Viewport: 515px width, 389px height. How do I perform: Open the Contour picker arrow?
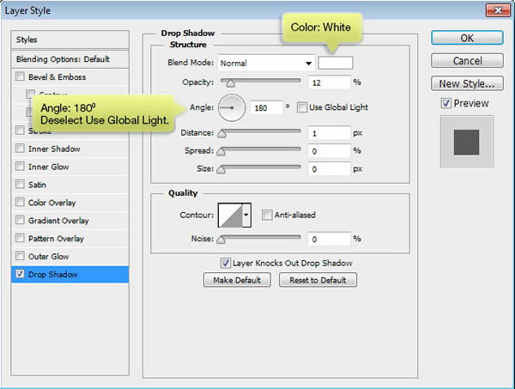pyautogui.click(x=246, y=216)
